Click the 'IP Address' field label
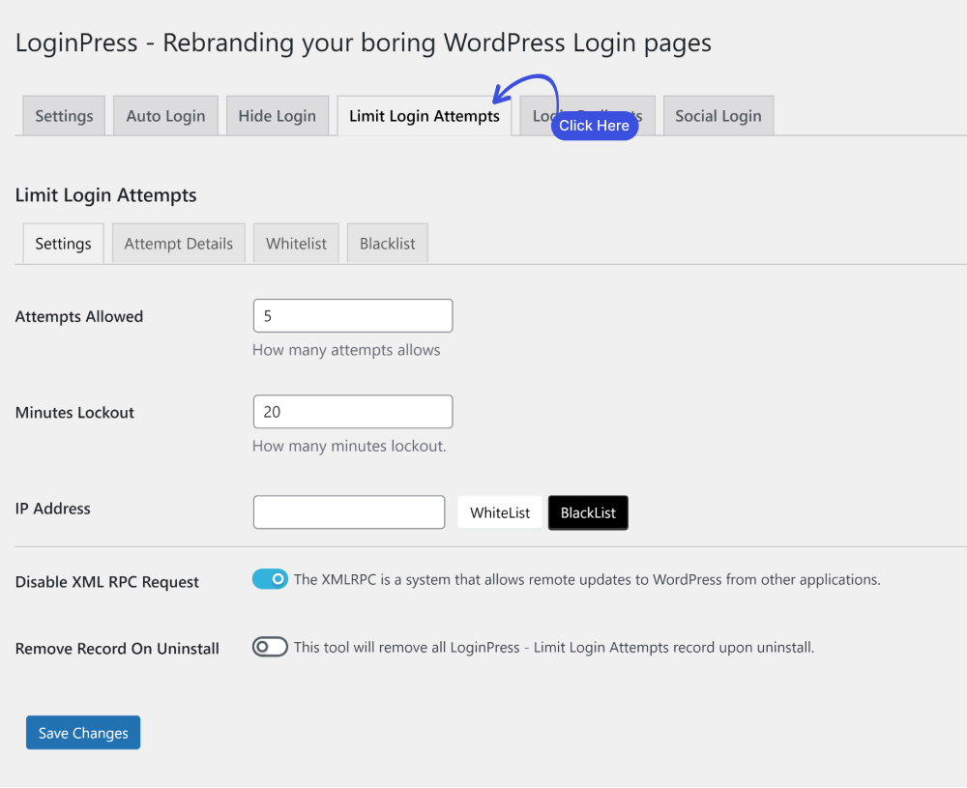The height and width of the screenshot is (788, 967). tap(53, 509)
